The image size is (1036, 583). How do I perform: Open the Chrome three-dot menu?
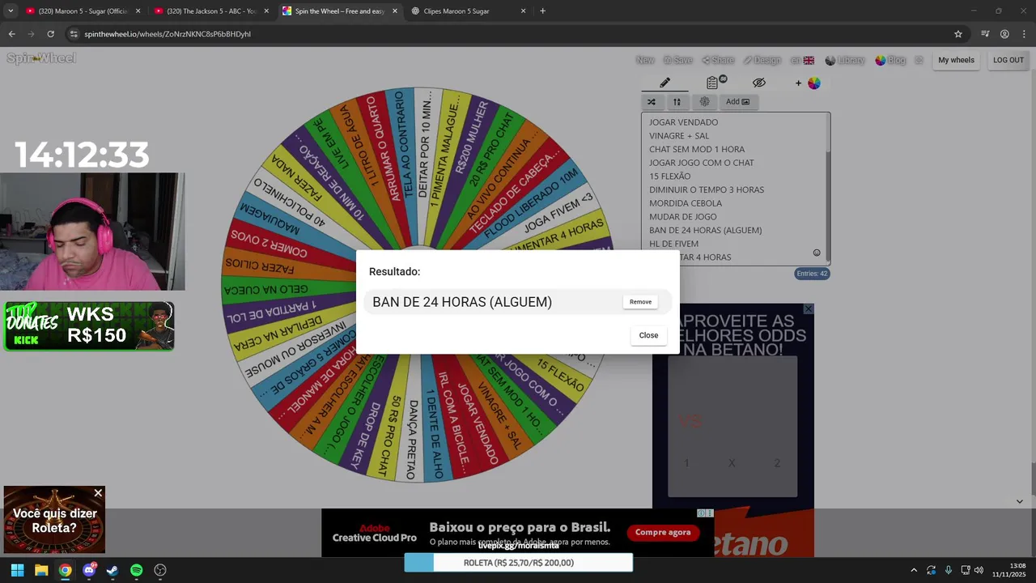click(1024, 34)
